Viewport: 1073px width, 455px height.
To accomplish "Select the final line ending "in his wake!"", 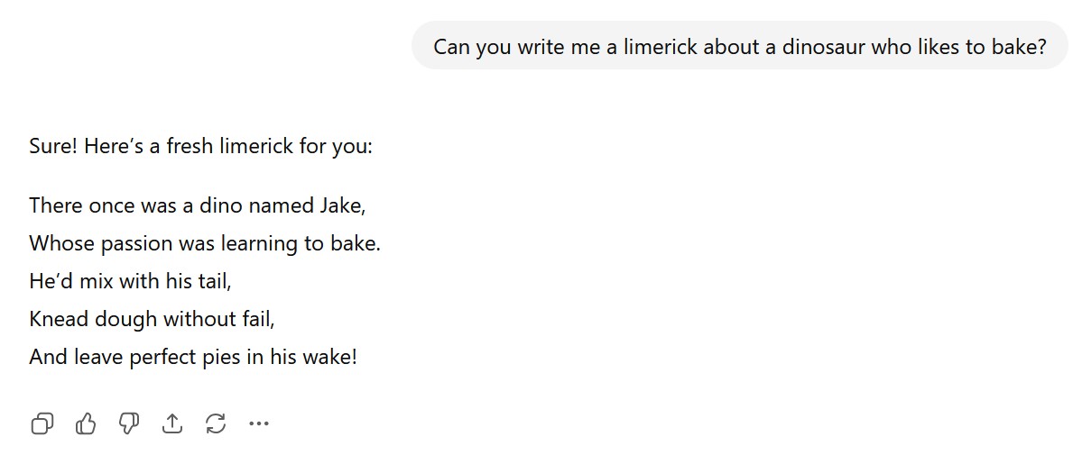I will tap(193, 357).
